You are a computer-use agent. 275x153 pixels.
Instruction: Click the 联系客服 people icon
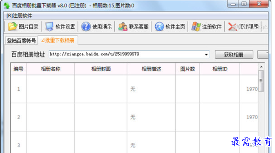point(123,27)
